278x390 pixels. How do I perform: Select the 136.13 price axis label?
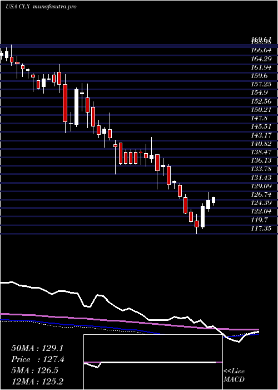click(261, 160)
